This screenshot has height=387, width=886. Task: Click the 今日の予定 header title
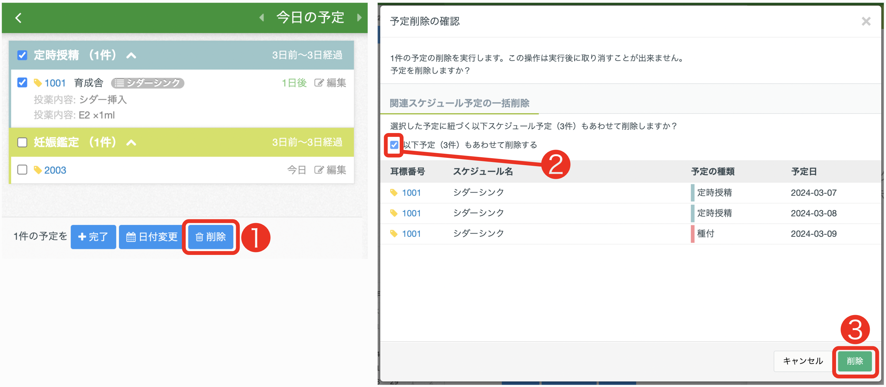310,18
